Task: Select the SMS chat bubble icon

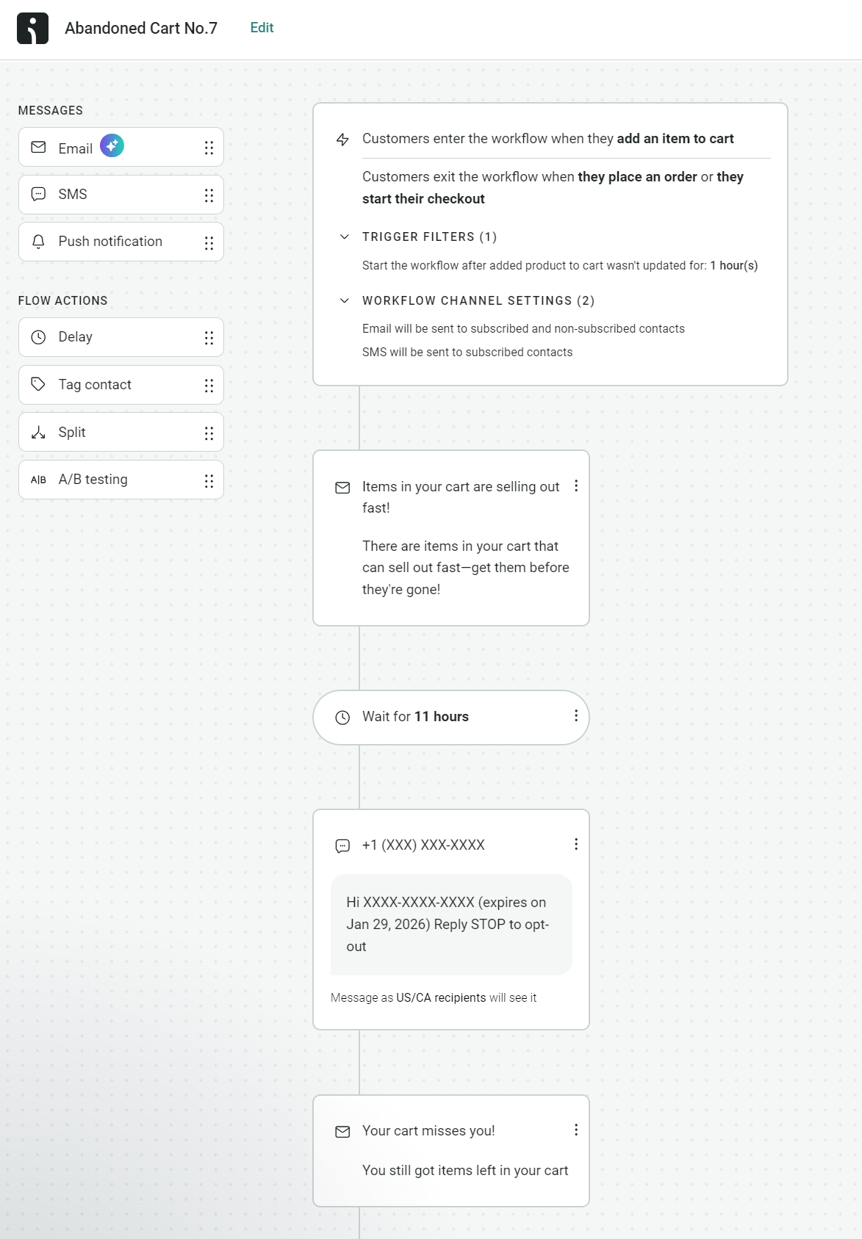Action: coord(37,194)
